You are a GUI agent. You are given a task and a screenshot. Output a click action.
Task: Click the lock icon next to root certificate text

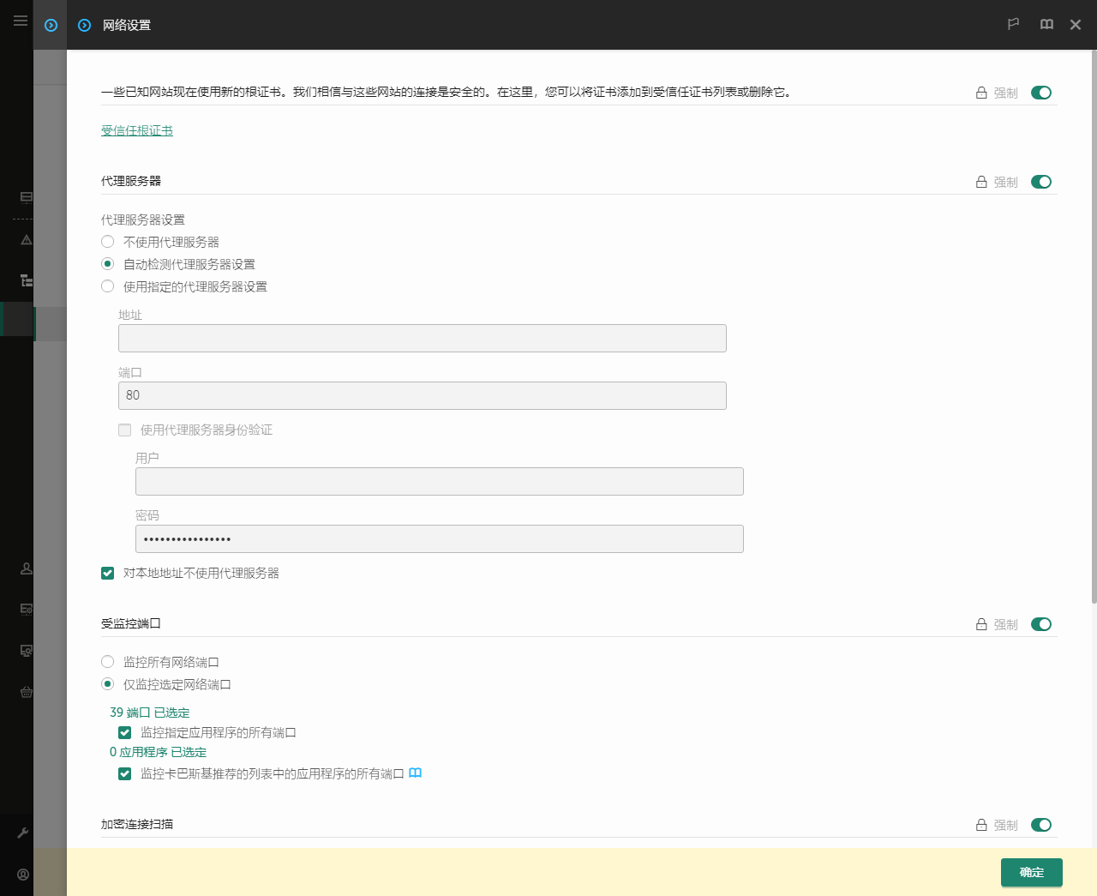pyautogui.click(x=981, y=93)
